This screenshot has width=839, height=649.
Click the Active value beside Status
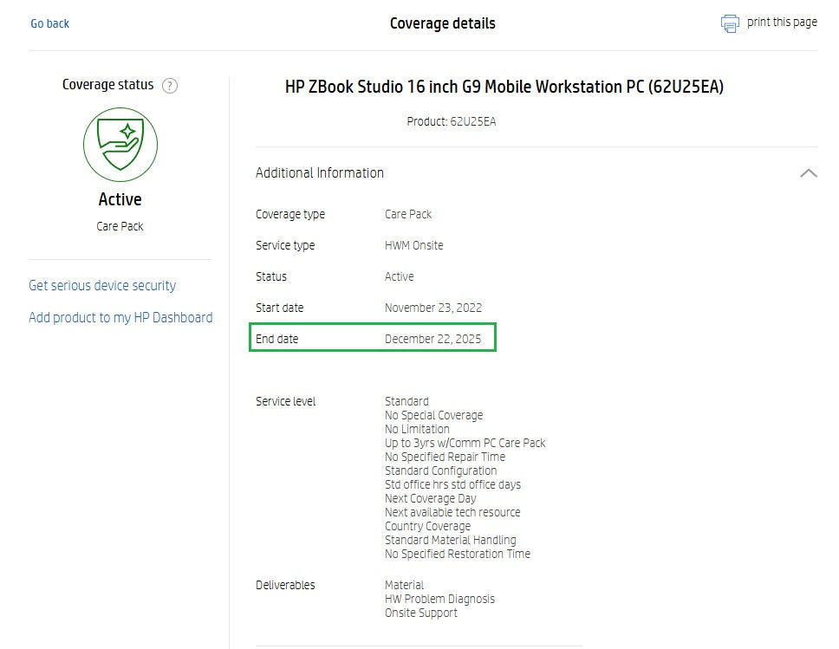pos(400,276)
